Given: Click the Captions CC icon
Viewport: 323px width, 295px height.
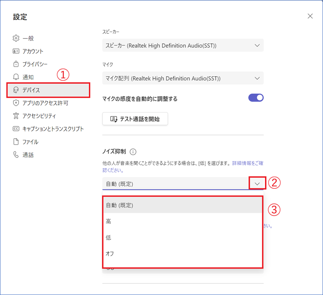Looking at the screenshot, I should coord(16,129).
